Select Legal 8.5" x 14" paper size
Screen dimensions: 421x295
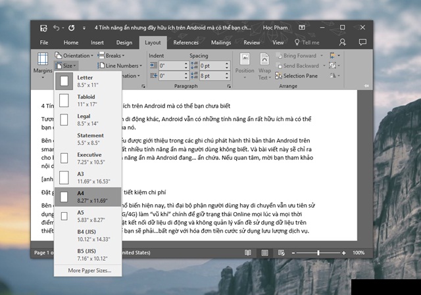86,120
